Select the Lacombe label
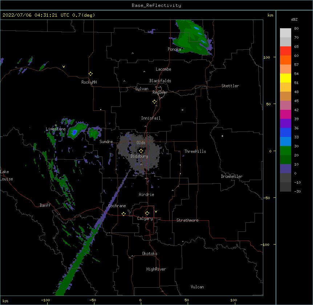This screenshot has width=313, height=305. coord(163,69)
